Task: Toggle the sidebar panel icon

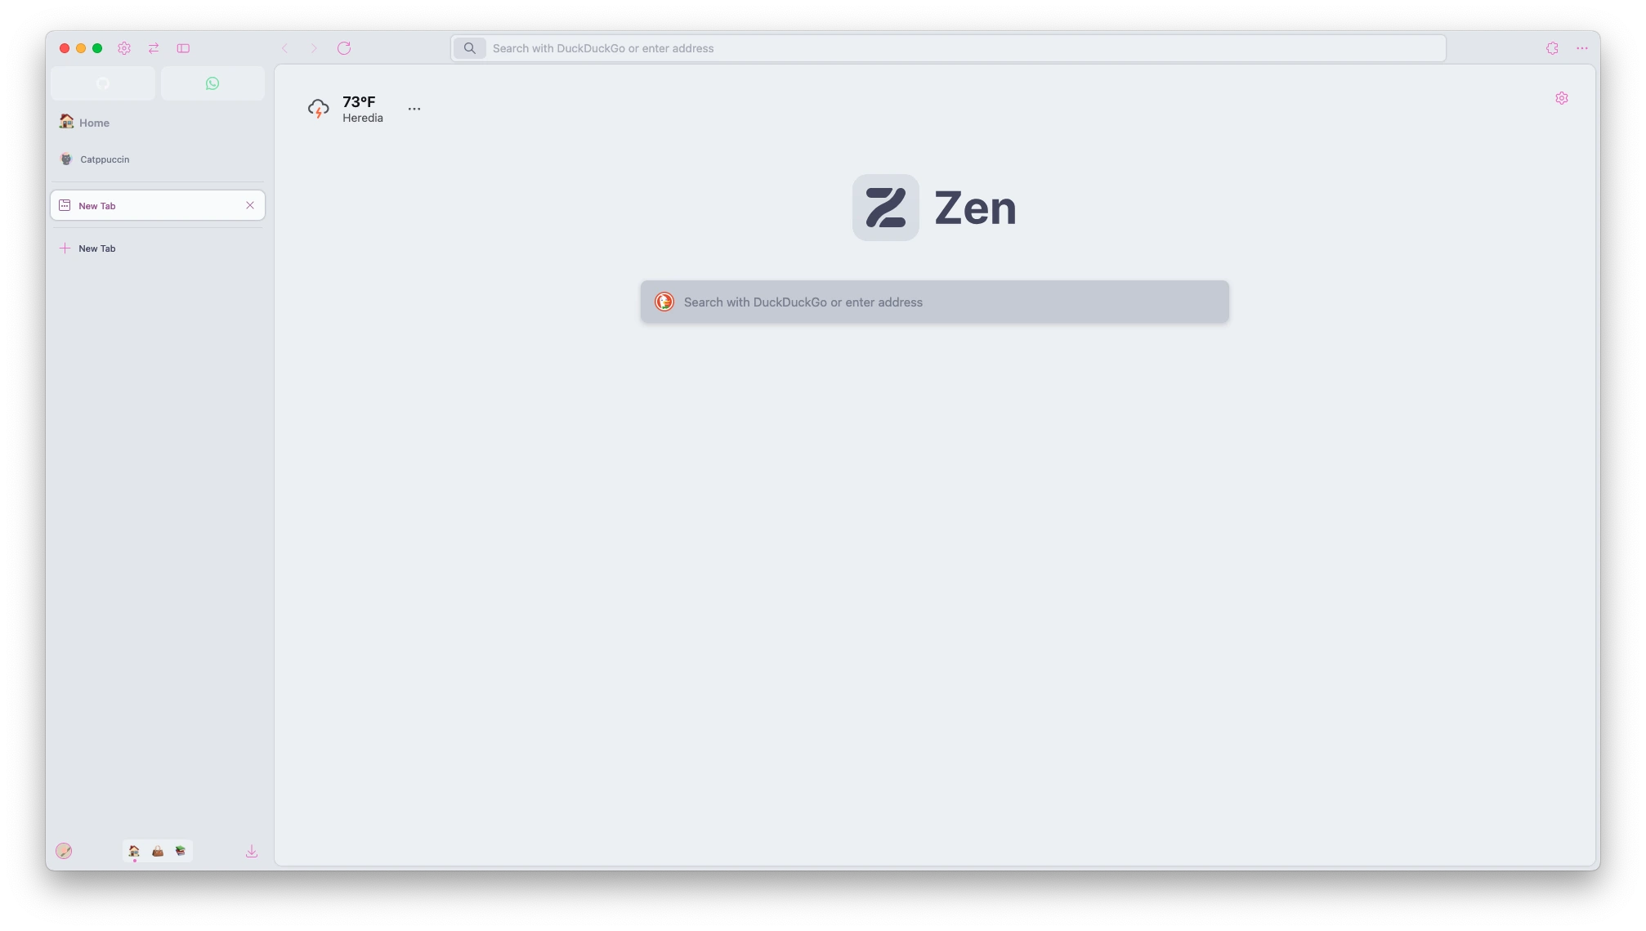Action: (183, 48)
